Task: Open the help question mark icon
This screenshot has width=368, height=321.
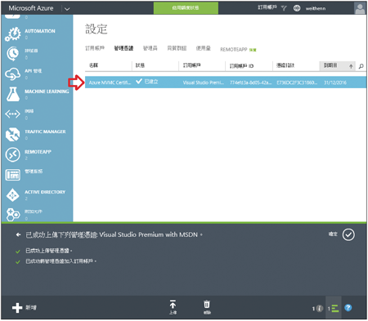Action: coord(348,308)
